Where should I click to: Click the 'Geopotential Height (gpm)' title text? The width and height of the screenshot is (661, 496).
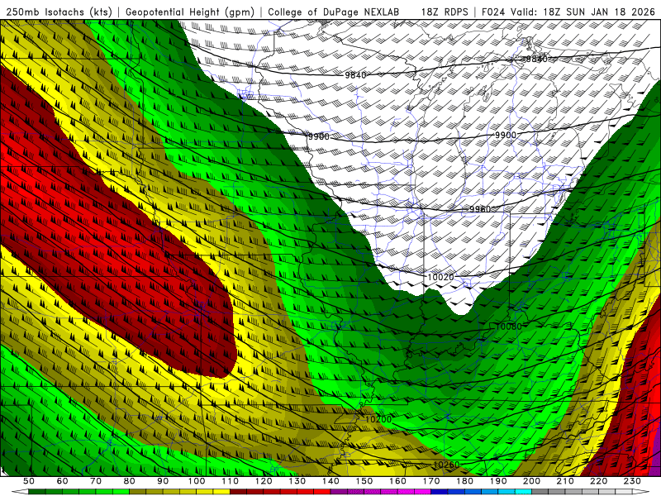pos(190,12)
